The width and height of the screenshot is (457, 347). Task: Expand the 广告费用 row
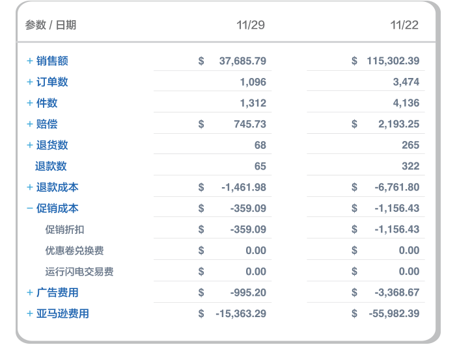29,292
